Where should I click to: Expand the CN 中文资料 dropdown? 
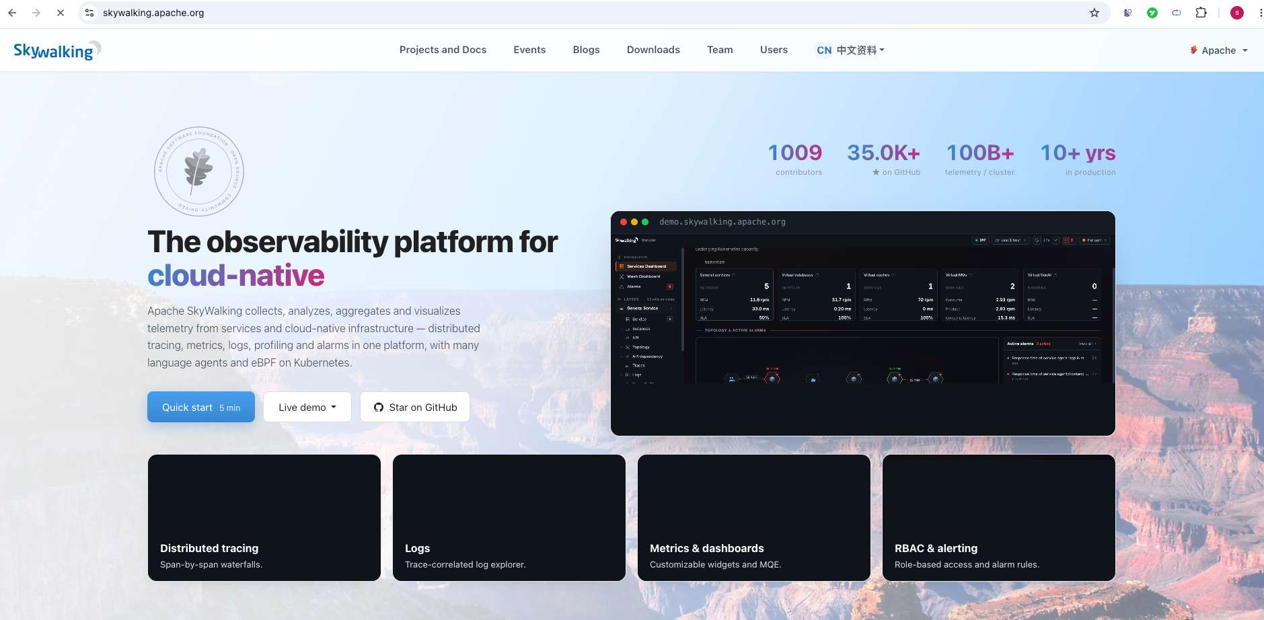tap(850, 50)
